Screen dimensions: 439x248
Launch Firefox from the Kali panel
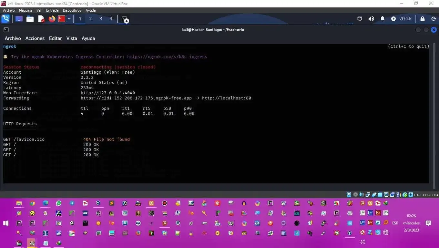pos(52,19)
